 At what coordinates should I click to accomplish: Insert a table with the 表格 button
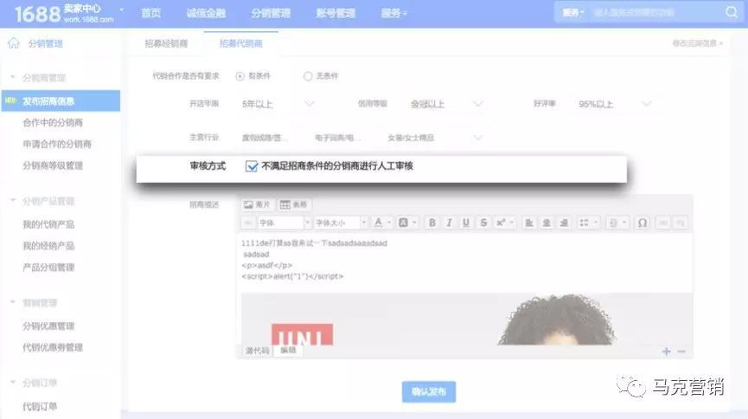coord(293,204)
